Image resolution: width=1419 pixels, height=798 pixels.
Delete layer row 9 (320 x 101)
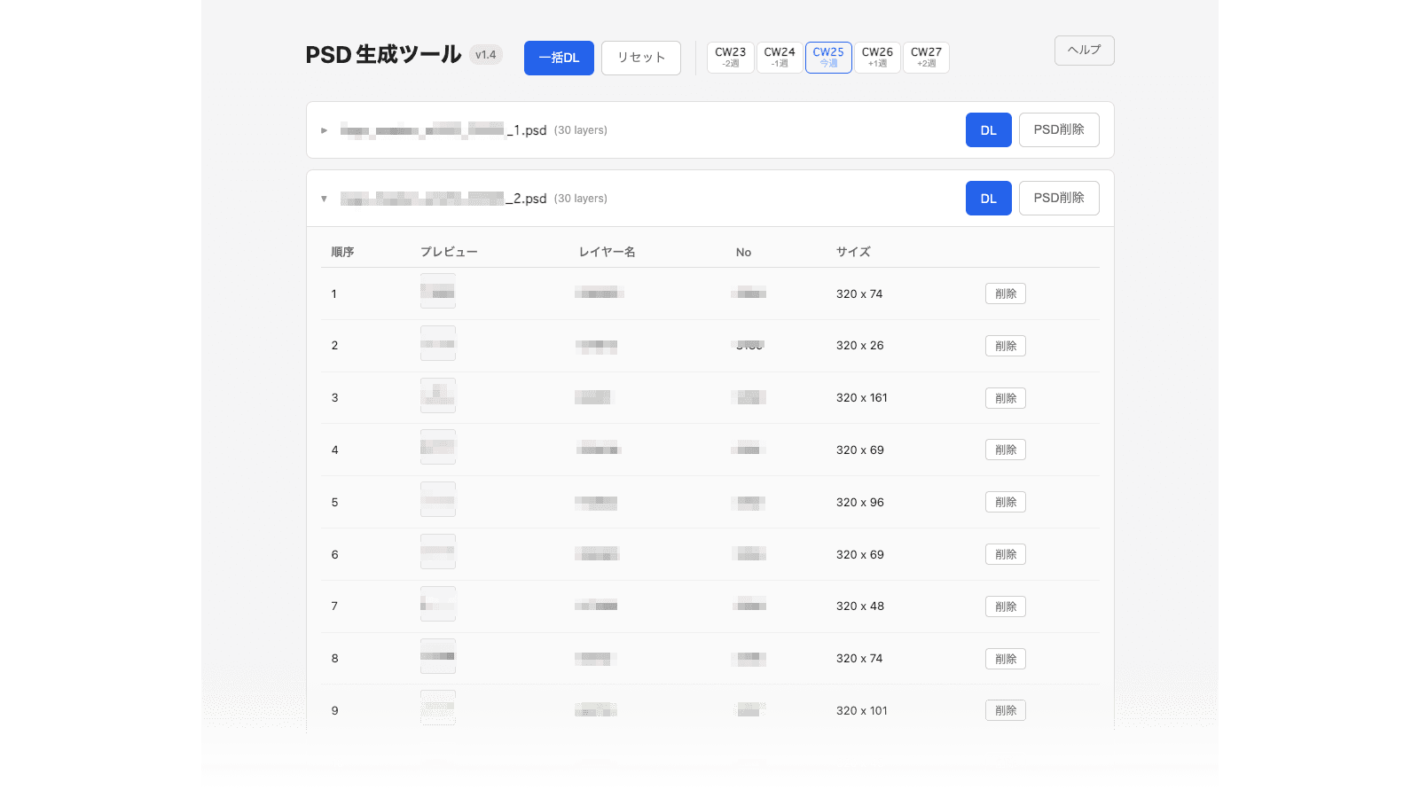1006,710
